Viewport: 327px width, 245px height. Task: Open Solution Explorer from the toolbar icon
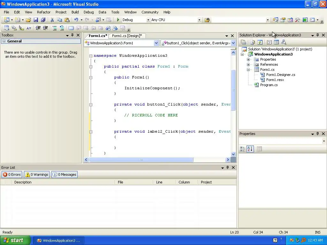tap(276, 20)
